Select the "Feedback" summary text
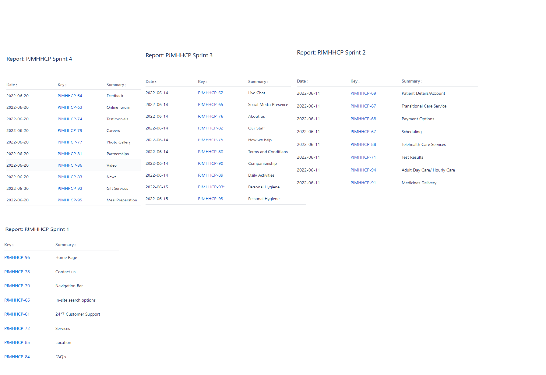Screen dimensions: 546x375 [115, 96]
